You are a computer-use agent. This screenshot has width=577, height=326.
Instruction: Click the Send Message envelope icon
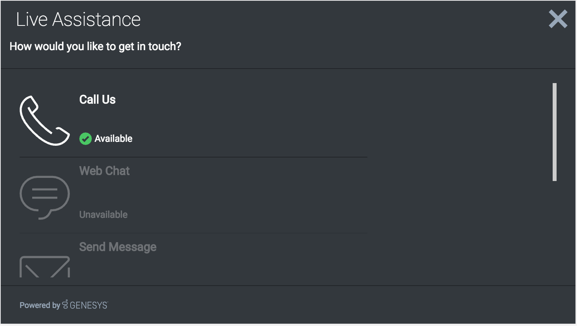44,267
